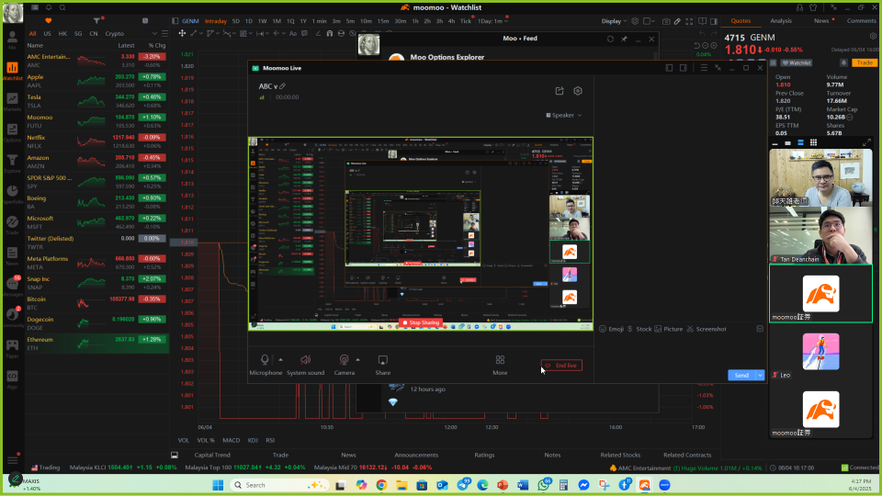Open the Capital Trend bottom tab
The image size is (882, 496).
212,455
